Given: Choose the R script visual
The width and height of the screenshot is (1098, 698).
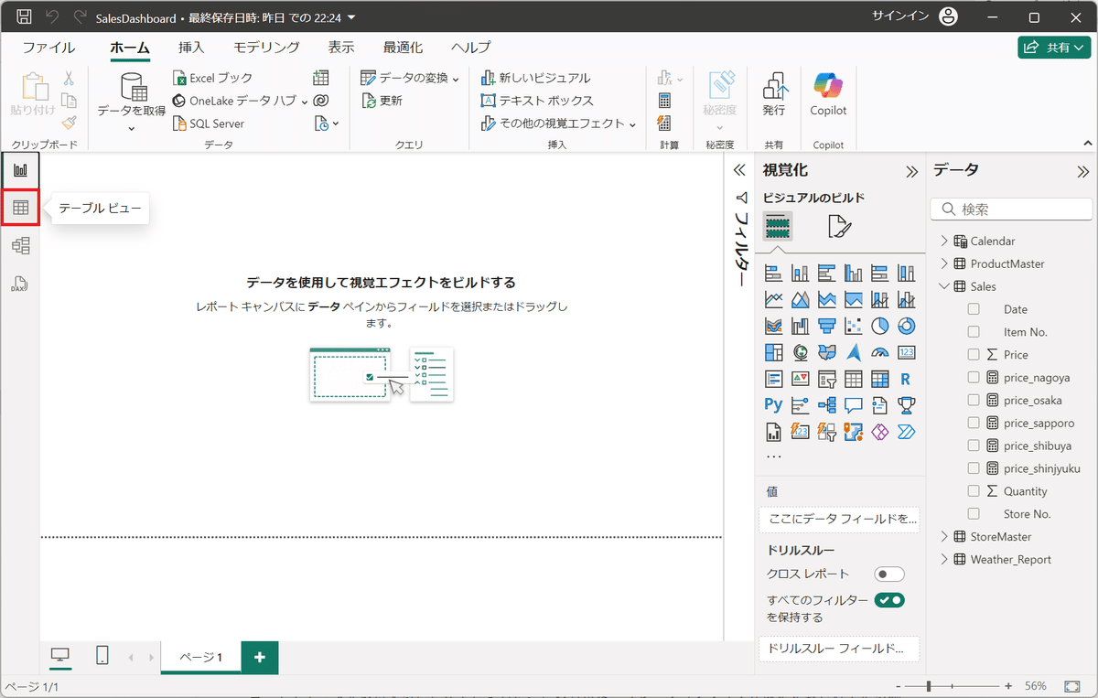Looking at the screenshot, I should click(x=907, y=379).
